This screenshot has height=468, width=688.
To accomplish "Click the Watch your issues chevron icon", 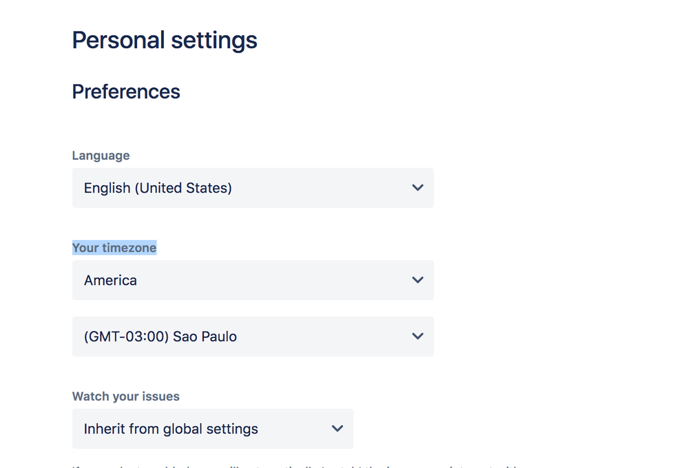I will [337, 428].
